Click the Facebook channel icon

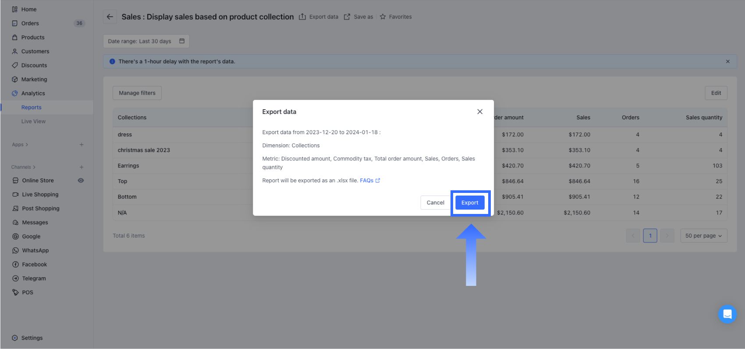coord(16,264)
